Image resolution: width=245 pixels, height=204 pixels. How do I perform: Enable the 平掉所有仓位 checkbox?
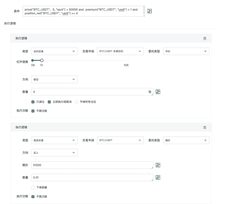[x=77, y=102]
